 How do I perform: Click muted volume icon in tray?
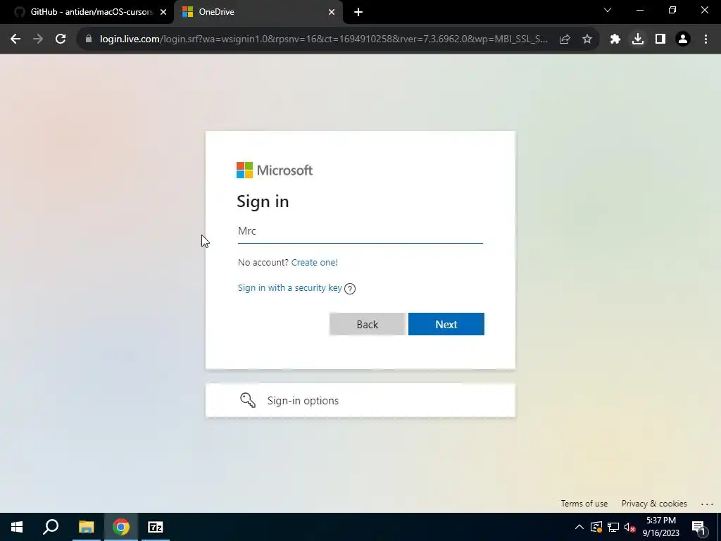[x=630, y=527]
